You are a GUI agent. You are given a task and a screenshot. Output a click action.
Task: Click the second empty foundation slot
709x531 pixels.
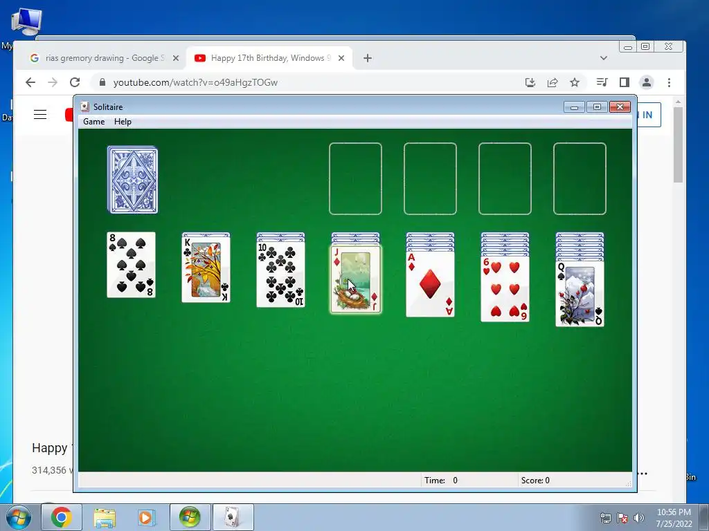430,178
